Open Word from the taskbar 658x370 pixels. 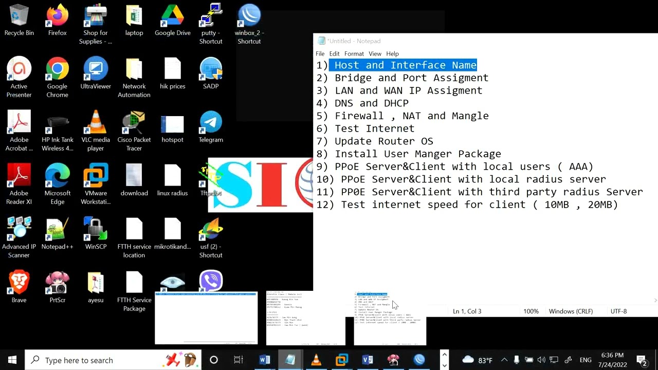point(265,360)
